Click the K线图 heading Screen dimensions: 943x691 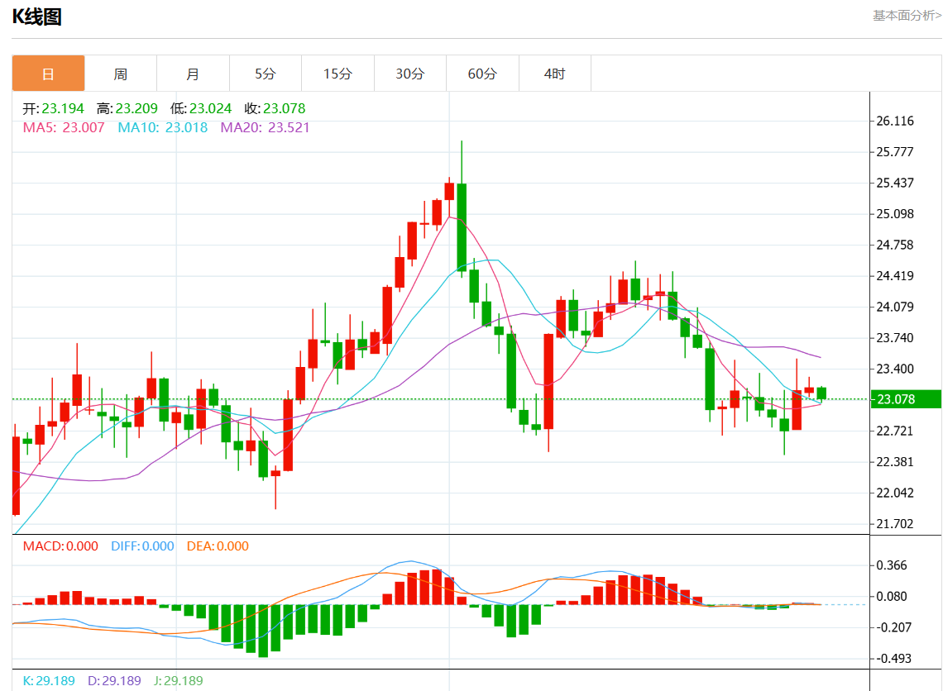point(37,17)
